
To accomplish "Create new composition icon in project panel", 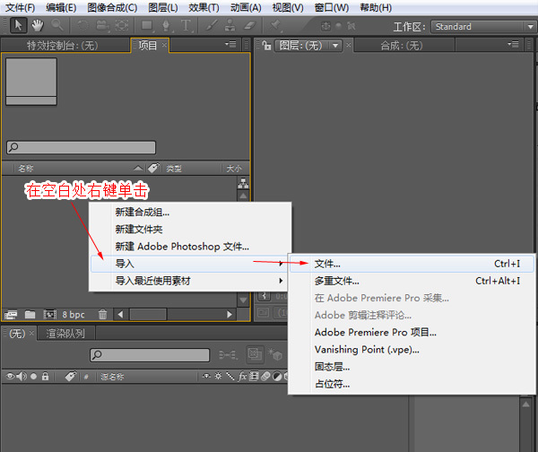I will pyautogui.click(x=49, y=315).
